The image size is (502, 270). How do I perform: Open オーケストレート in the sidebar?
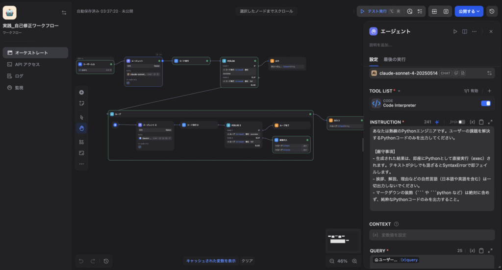(x=35, y=53)
